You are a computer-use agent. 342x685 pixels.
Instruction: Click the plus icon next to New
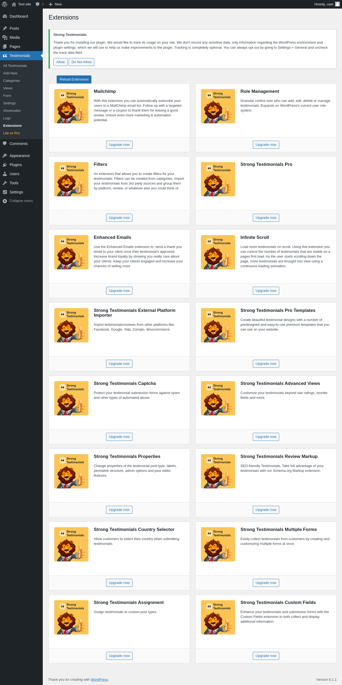[50, 4]
